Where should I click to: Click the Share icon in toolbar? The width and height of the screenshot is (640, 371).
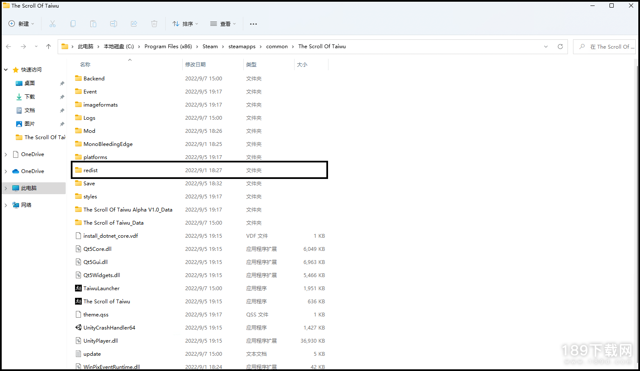click(134, 24)
